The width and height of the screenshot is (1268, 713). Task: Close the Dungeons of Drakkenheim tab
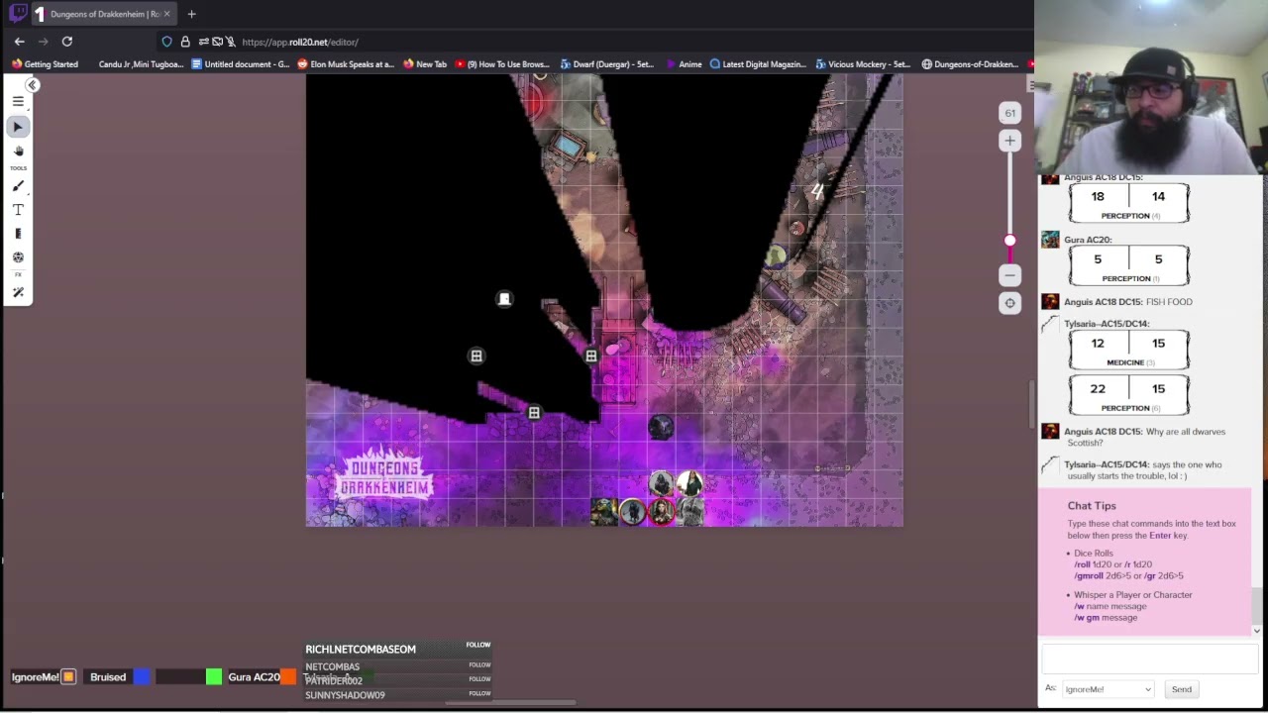tap(167, 14)
